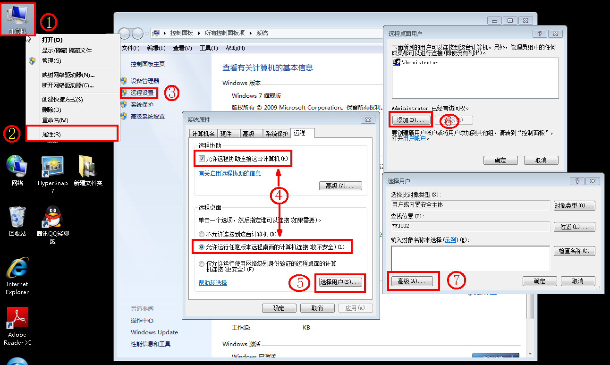This screenshot has height=365, width=610.
Task: Click the shield icon beside 高级系统设置
Action: [x=124, y=116]
